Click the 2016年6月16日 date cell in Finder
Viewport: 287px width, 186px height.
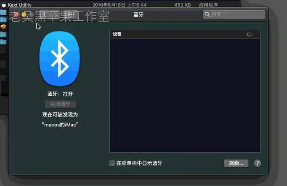[x=119, y=5]
